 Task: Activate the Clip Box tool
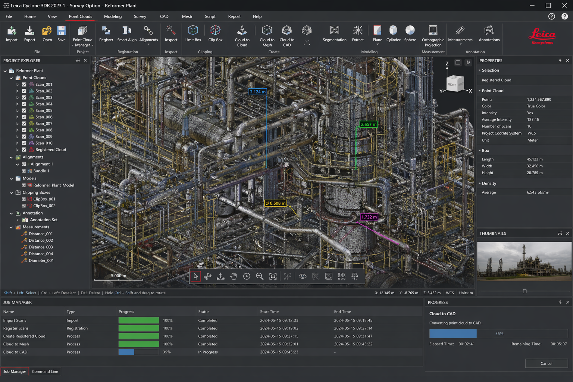pos(215,34)
